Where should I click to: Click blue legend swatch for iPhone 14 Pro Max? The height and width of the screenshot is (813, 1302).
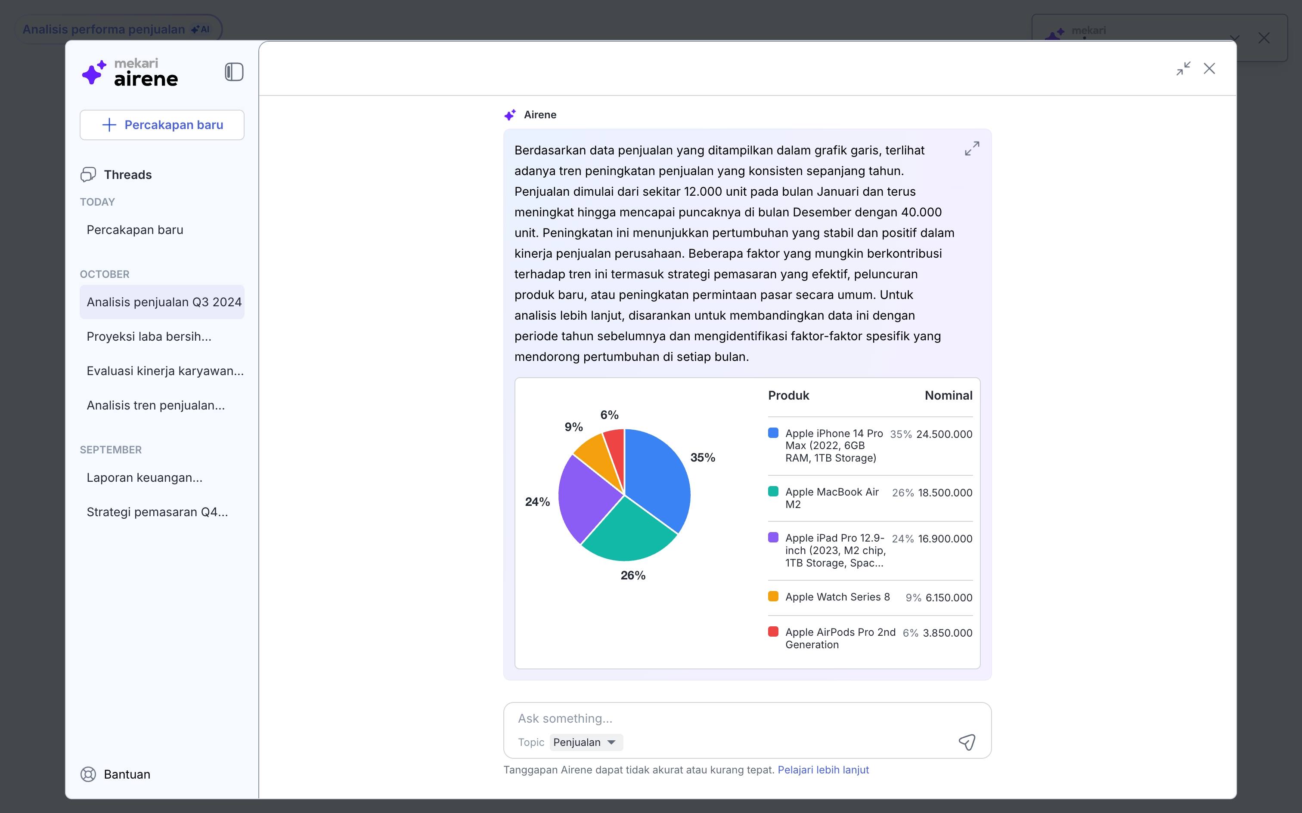point(773,433)
